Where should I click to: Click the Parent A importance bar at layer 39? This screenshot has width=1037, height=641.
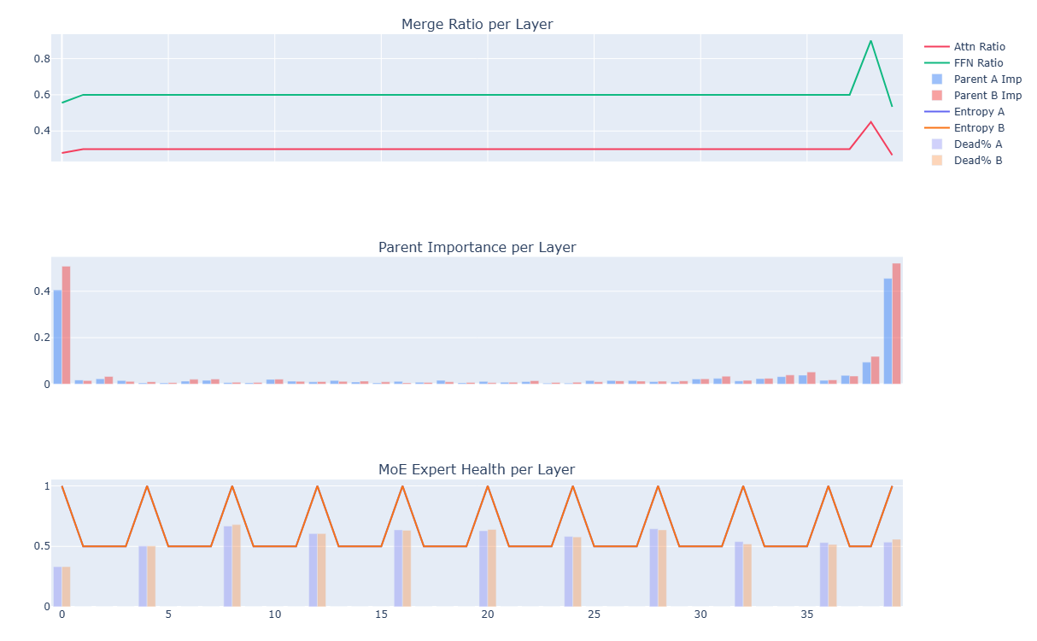click(x=888, y=332)
